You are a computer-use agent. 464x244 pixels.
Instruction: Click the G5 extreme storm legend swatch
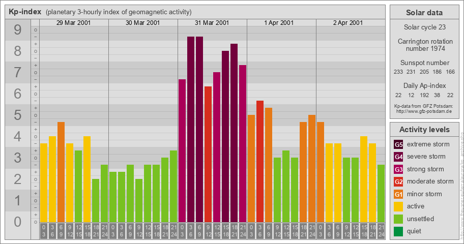(x=398, y=144)
